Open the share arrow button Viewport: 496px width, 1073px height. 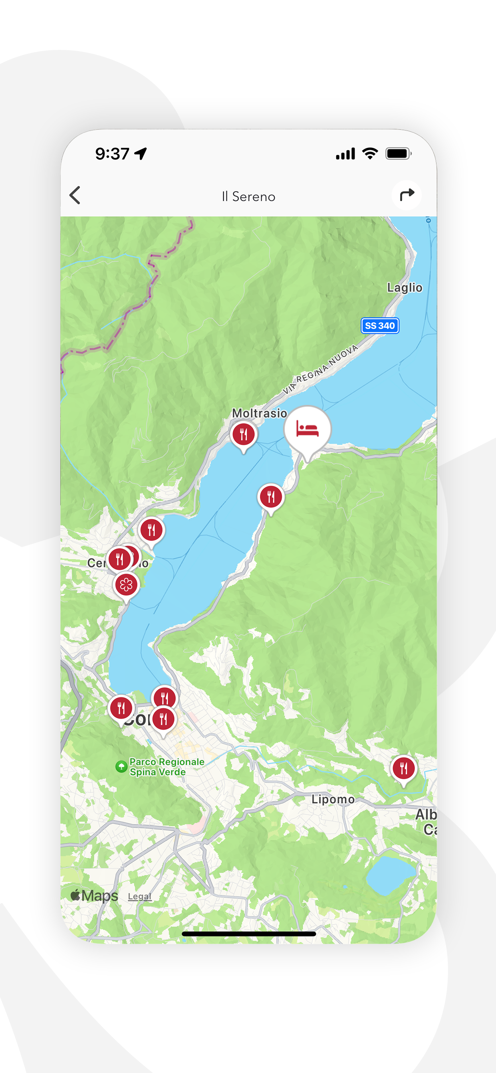pyautogui.click(x=407, y=195)
